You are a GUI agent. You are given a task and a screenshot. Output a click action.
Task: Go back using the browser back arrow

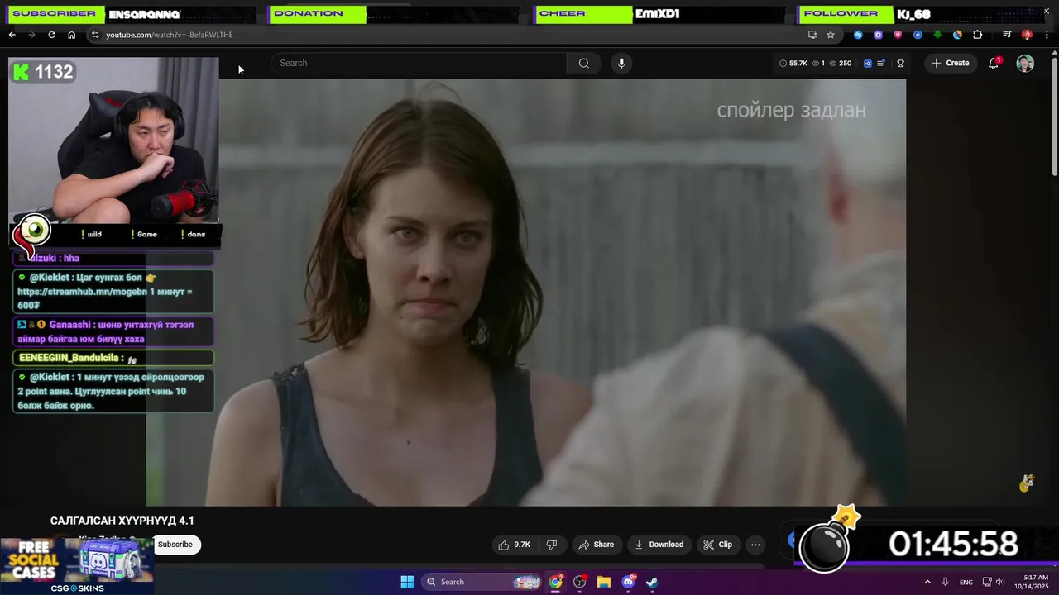click(x=12, y=35)
